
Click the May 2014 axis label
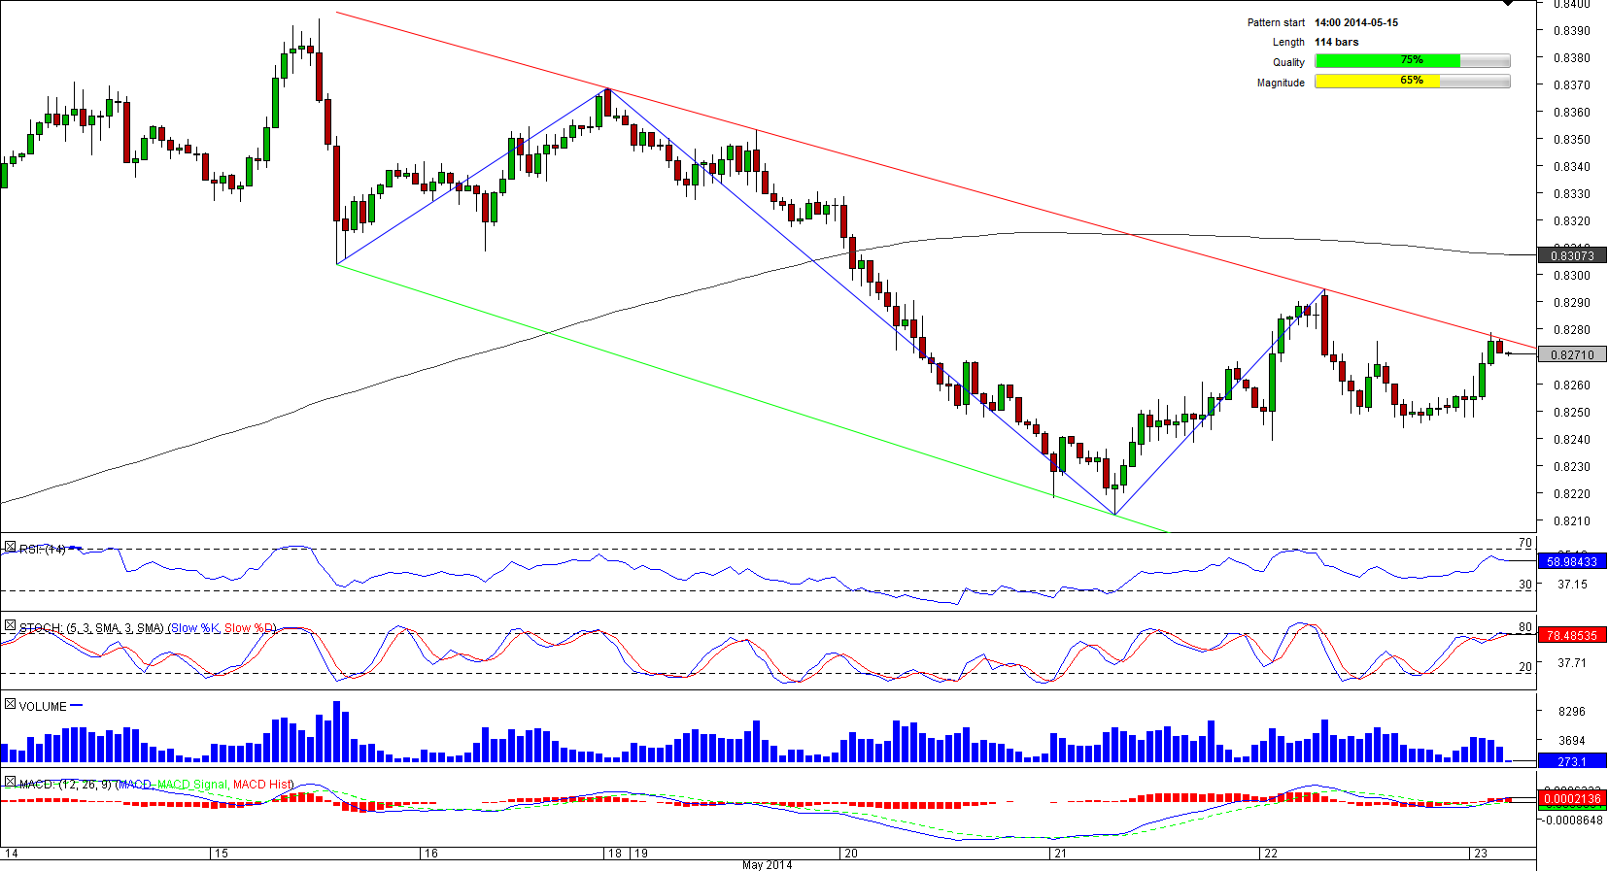767,864
